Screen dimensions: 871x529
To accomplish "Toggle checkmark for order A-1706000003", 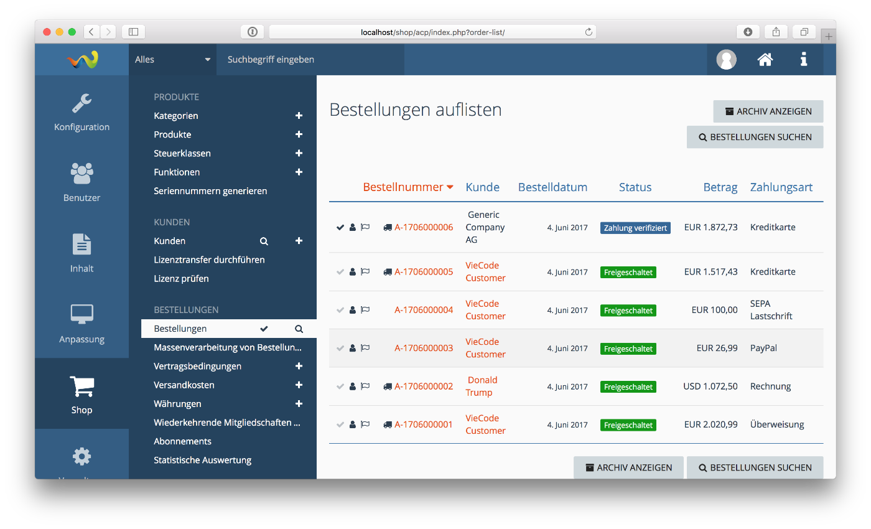I will point(340,349).
